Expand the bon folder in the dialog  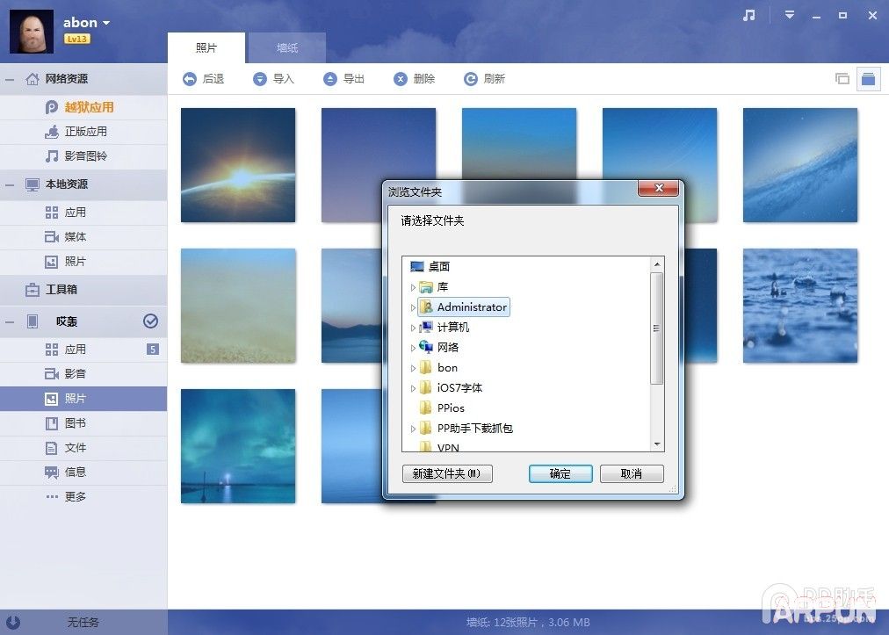[413, 367]
